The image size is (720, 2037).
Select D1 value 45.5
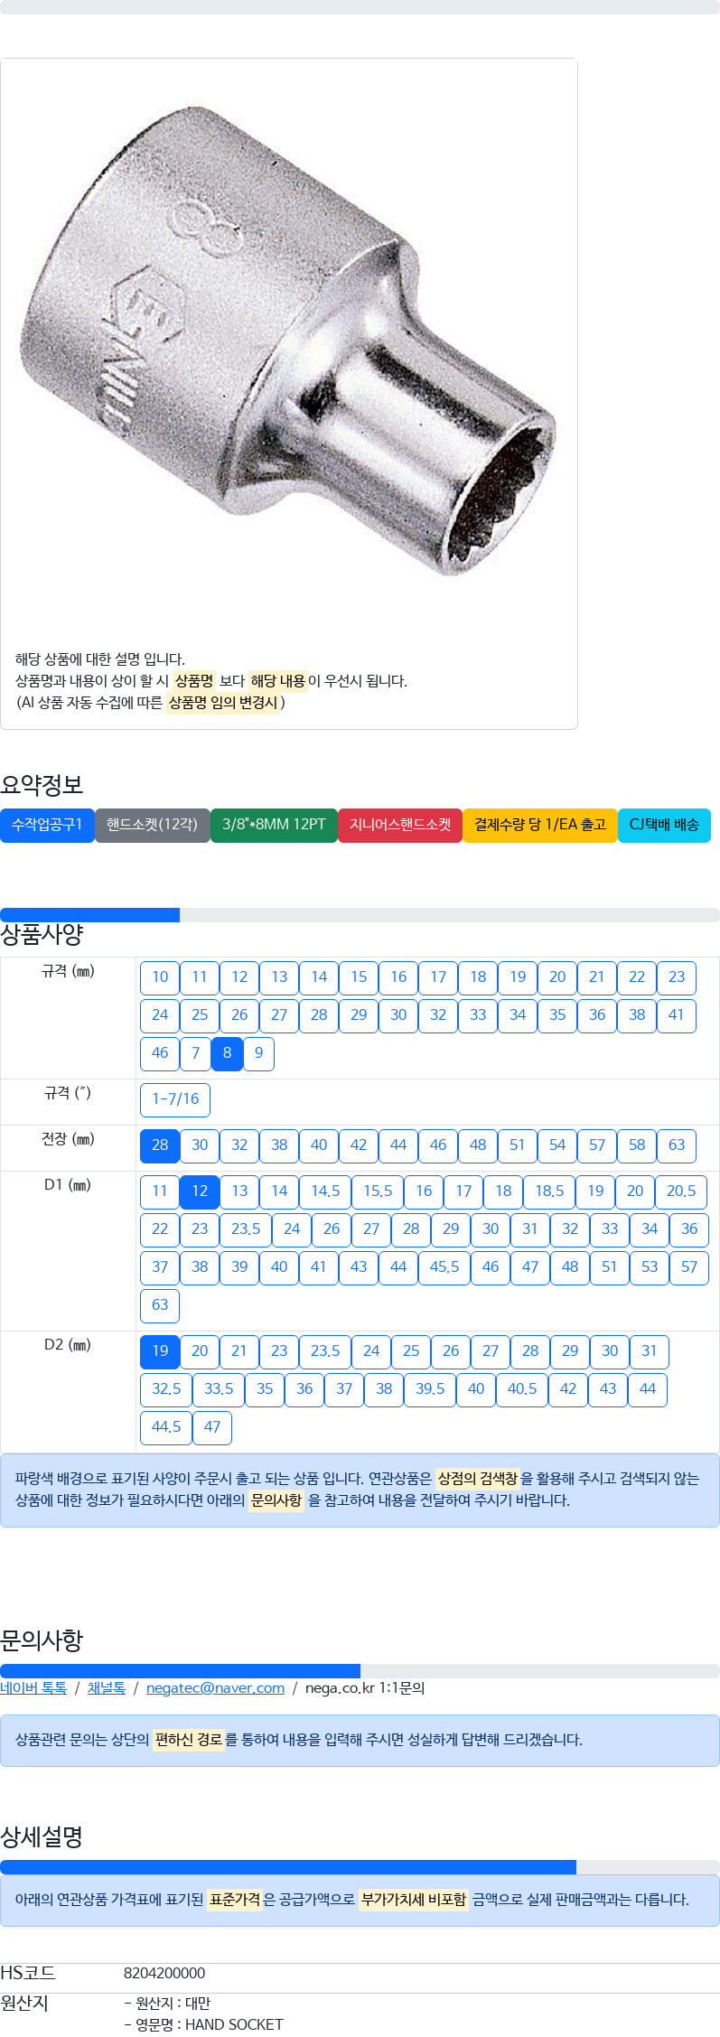(x=444, y=1267)
